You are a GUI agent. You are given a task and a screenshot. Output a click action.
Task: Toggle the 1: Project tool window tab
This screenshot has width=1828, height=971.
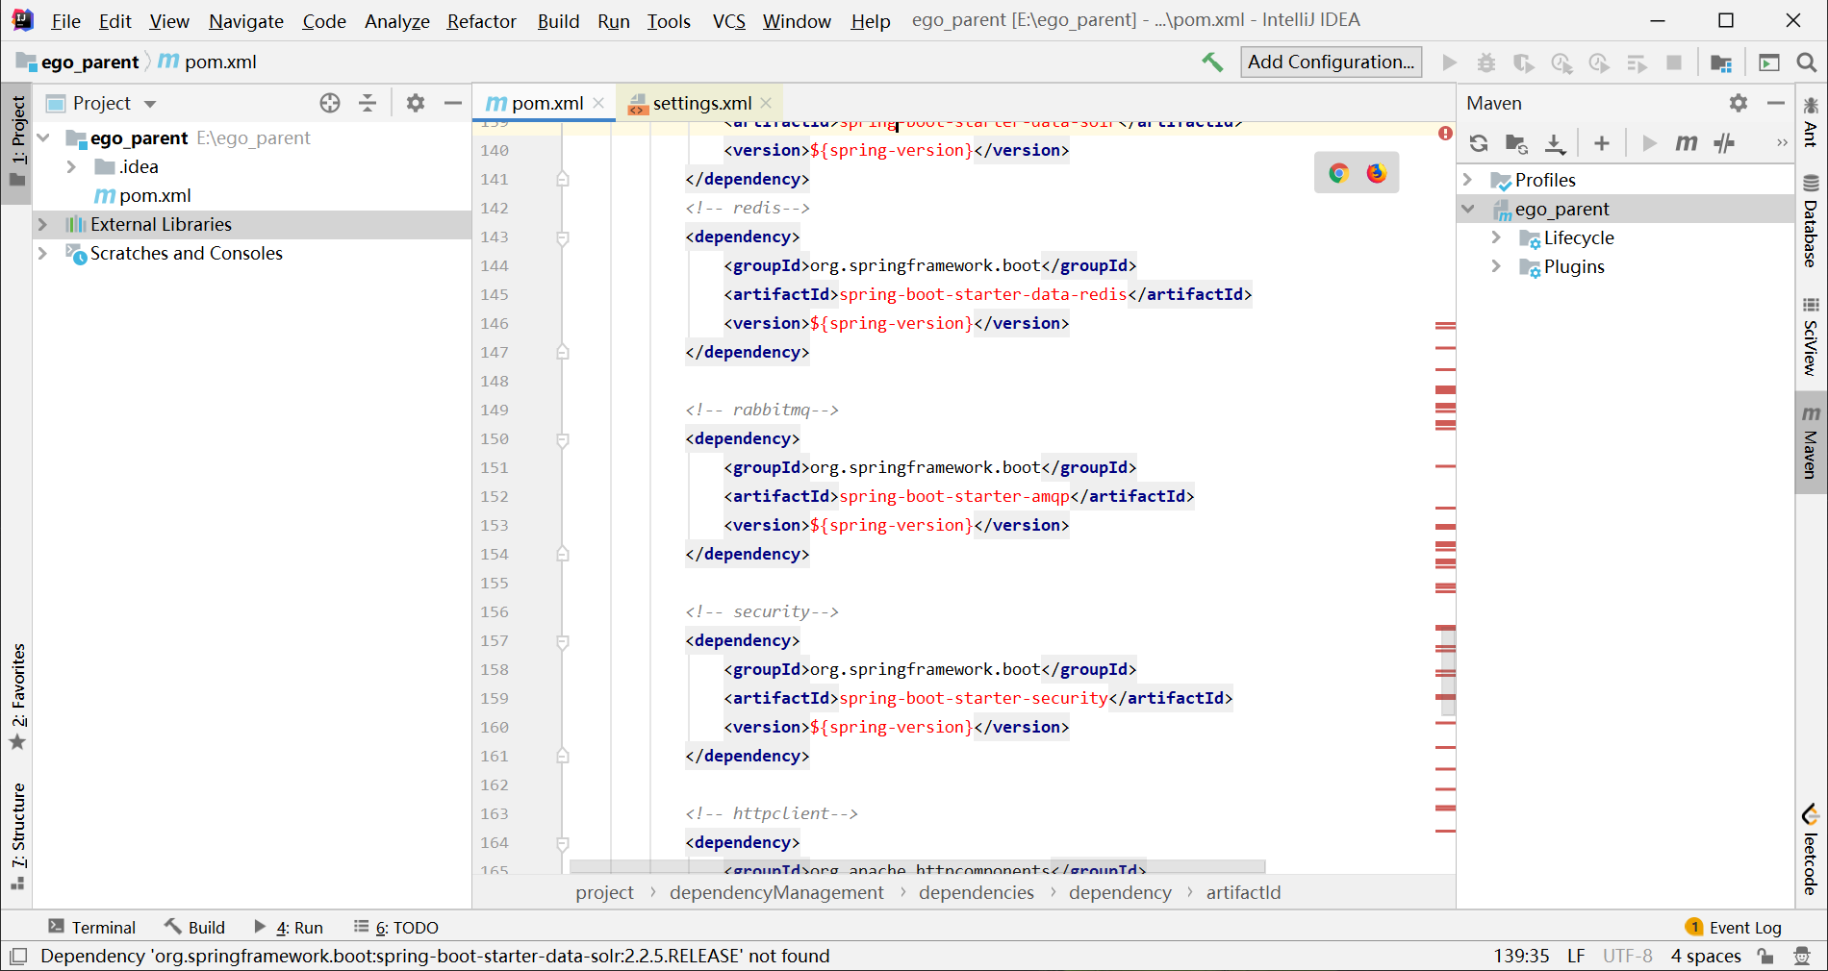click(x=17, y=143)
